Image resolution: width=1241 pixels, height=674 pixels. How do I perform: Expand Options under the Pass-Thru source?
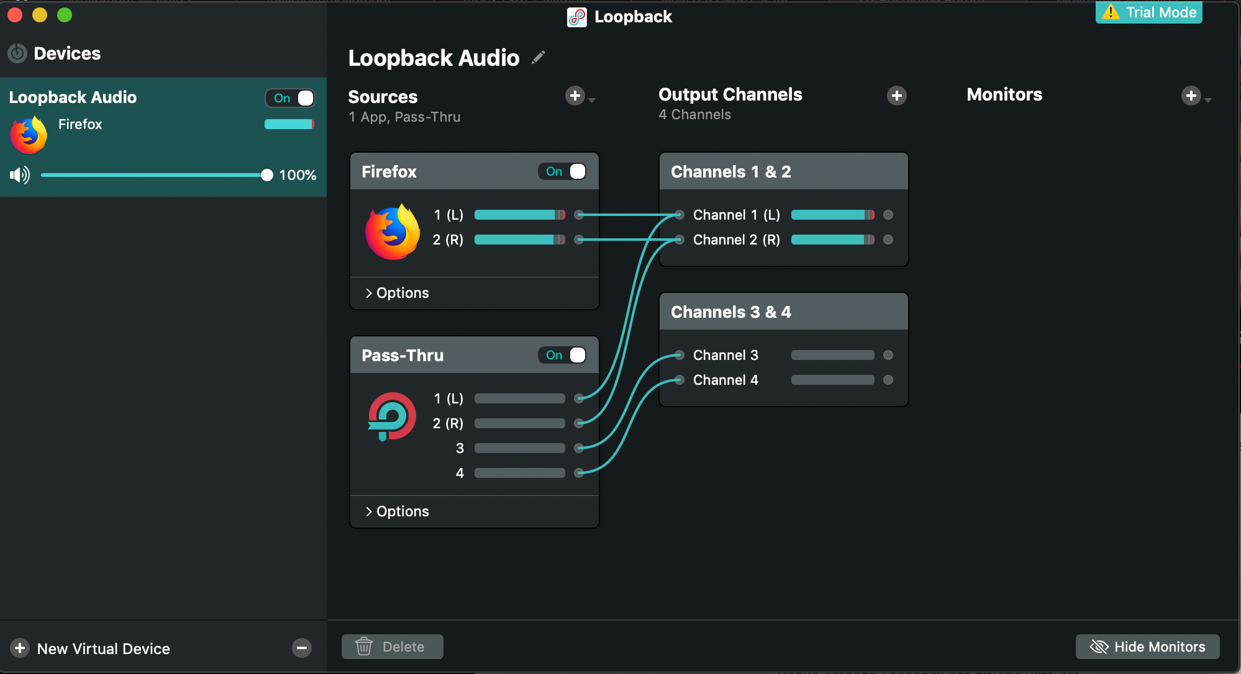(x=398, y=511)
